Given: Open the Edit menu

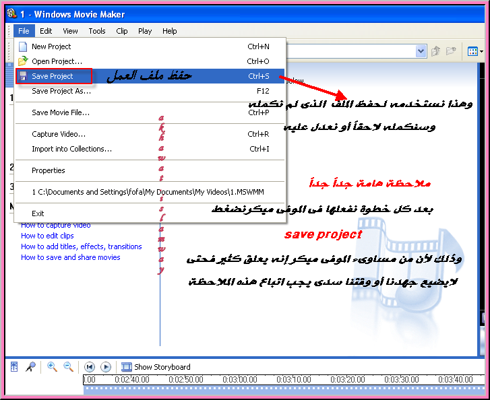Looking at the screenshot, I should [x=46, y=31].
